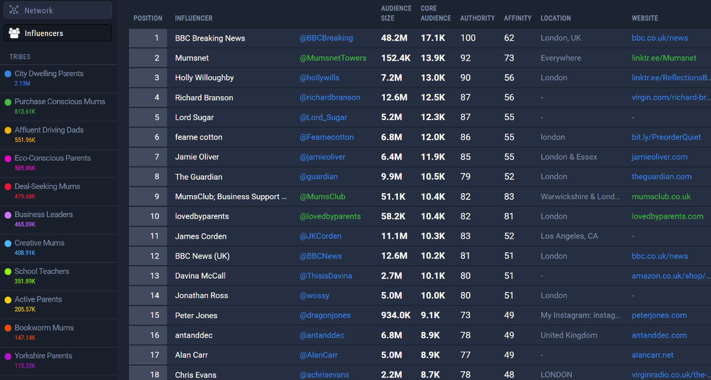Open the @jamieoliver handle link
The image size is (711, 380).
tap(322, 157)
